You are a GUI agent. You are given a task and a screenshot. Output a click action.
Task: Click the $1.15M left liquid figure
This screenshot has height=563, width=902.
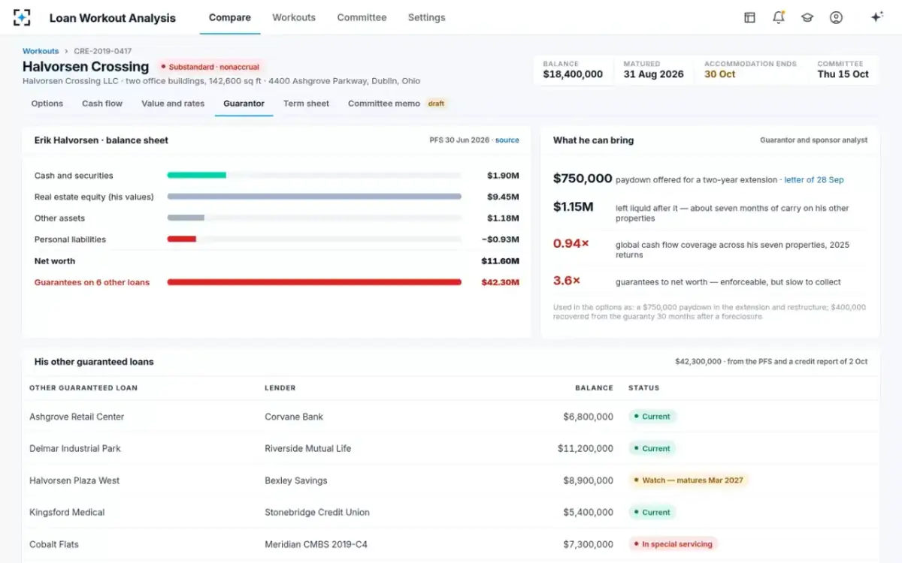coord(574,206)
